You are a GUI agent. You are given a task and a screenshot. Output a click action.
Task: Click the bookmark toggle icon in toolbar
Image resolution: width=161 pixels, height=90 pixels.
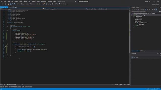coord(60,4)
